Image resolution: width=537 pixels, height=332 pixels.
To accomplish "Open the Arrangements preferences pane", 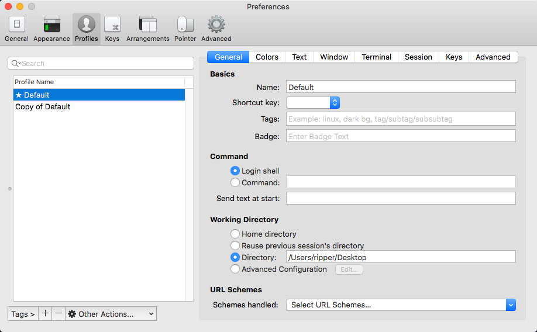I will click(x=147, y=29).
